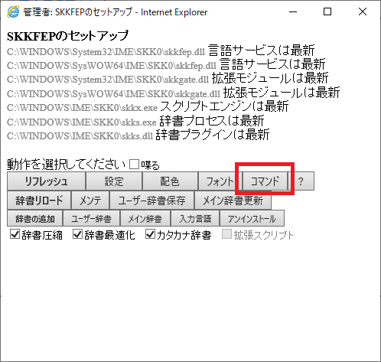The image size is (381, 362).
Task: Maximize the SKKFEP setup window
Action: [x=327, y=11]
